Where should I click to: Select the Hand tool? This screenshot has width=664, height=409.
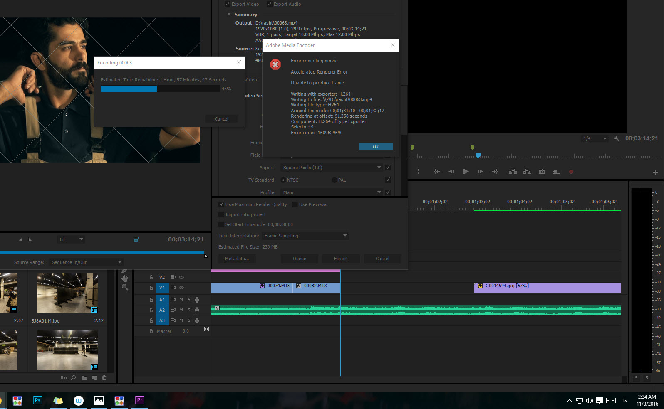coord(125,278)
